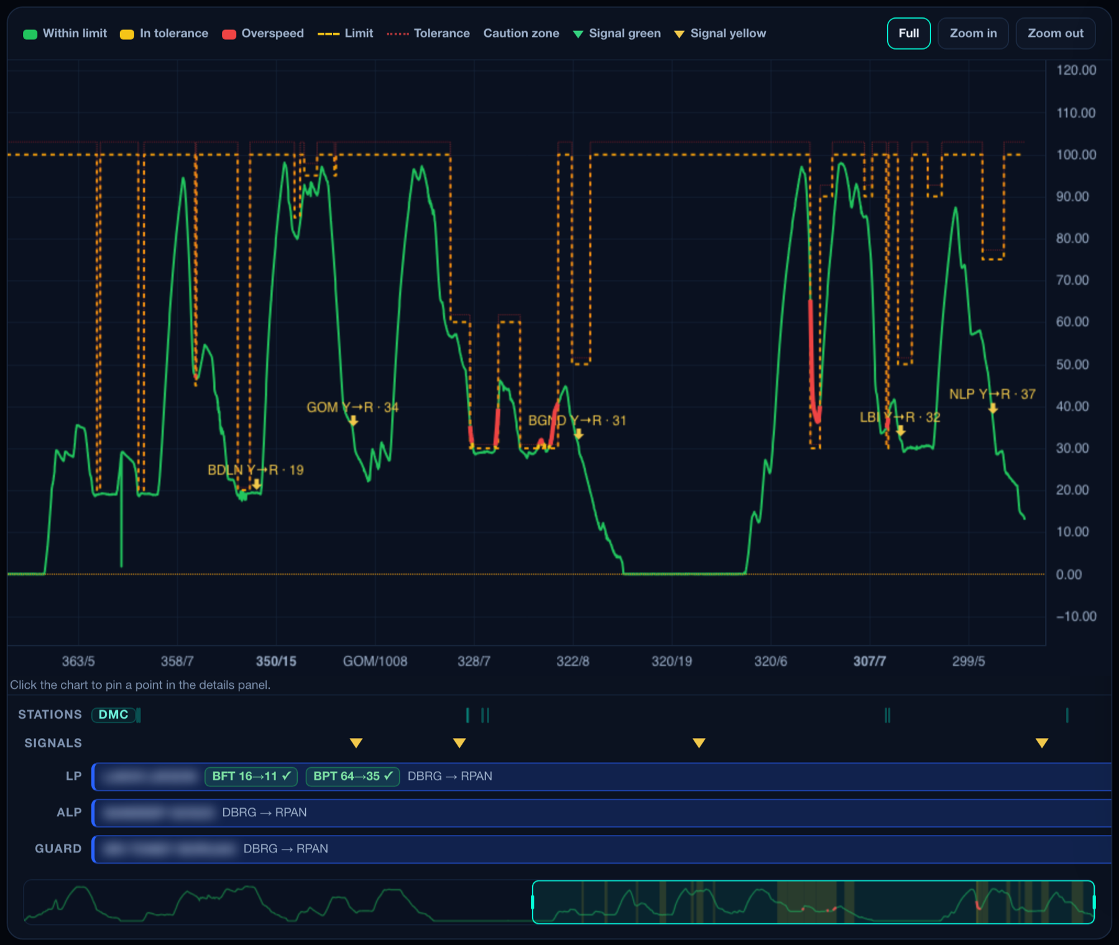Viewport: 1119px width, 945px height.
Task: Click the 100.00 y-axis value
Action: [x=1075, y=155]
